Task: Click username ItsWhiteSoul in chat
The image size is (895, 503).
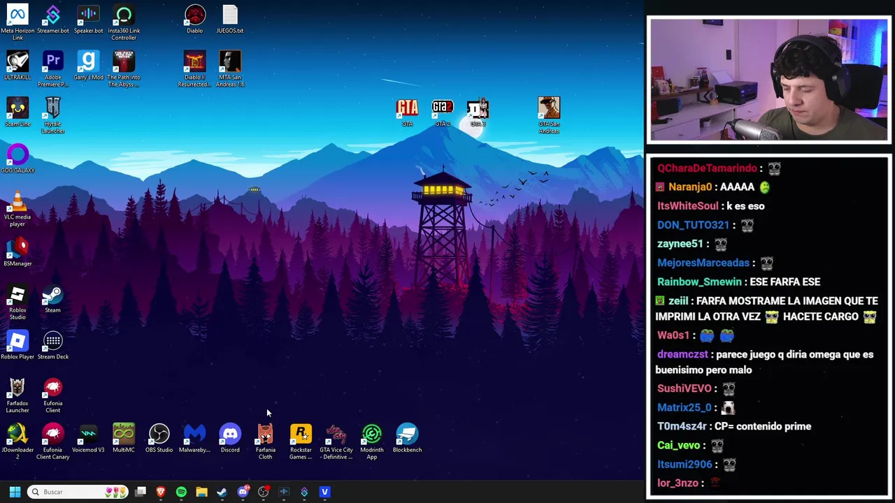Action: tap(687, 206)
